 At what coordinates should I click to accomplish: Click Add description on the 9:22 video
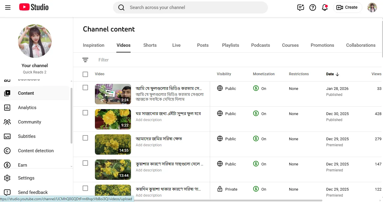[149, 120]
